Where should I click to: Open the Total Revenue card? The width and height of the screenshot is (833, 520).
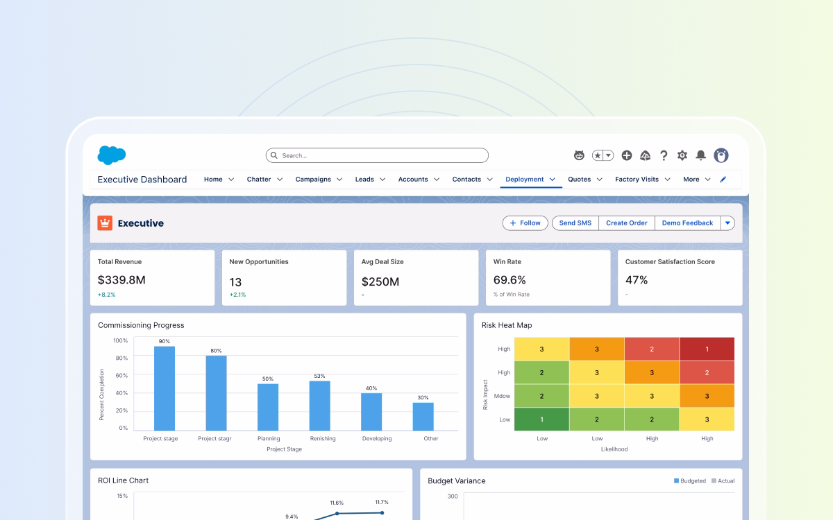pyautogui.click(x=152, y=277)
